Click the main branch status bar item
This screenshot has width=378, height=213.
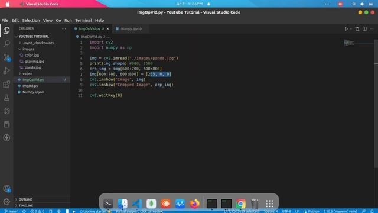coord(11,211)
